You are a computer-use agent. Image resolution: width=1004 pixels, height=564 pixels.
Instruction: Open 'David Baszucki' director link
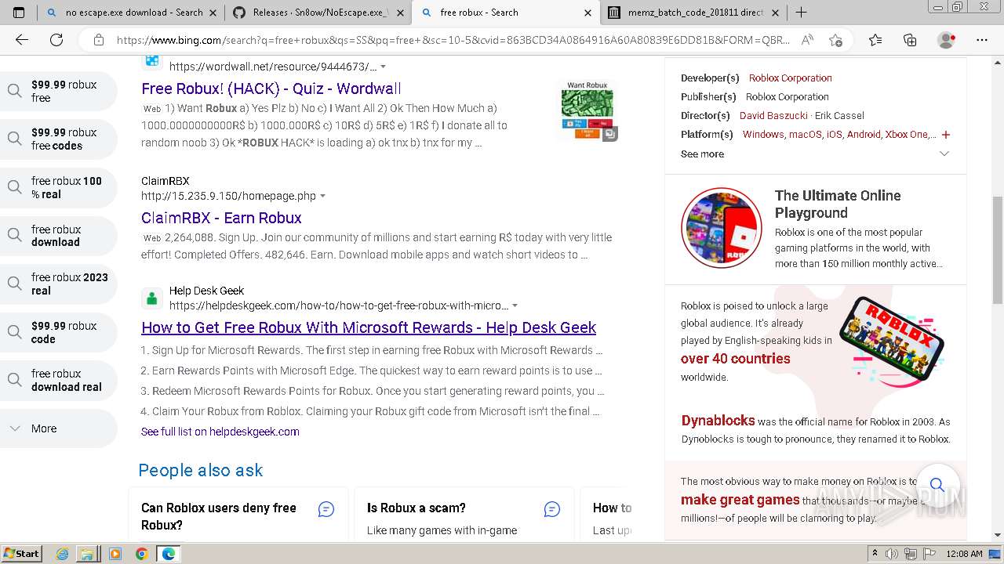pos(773,116)
